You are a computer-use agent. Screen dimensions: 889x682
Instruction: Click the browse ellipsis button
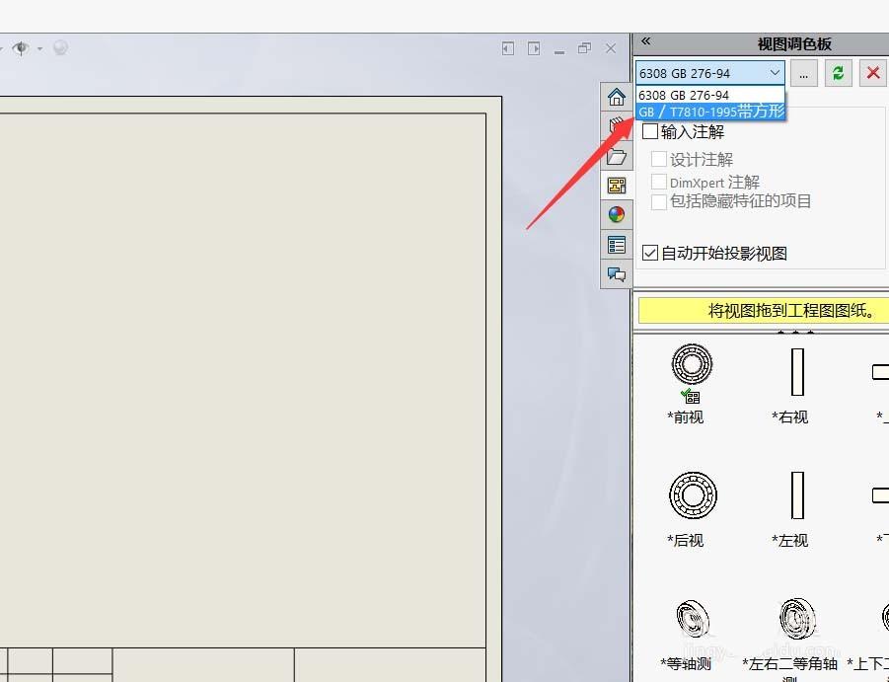tap(803, 72)
